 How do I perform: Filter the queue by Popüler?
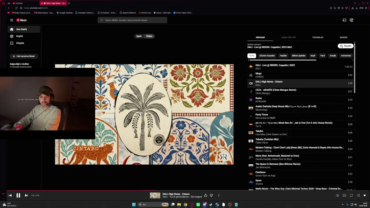(x=283, y=56)
